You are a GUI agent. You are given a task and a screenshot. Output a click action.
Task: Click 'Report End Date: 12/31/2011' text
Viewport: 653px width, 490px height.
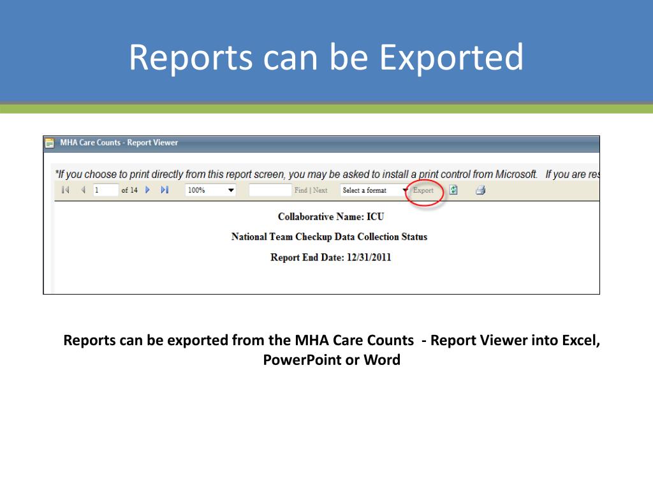331,258
